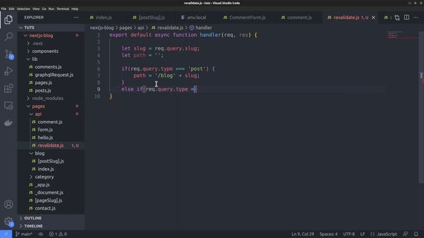Split the editor to the right
This screenshot has height=238, width=424.
(406, 18)
